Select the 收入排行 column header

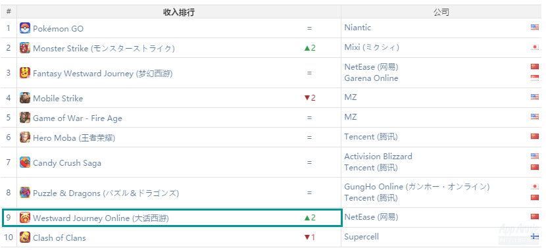179,12
